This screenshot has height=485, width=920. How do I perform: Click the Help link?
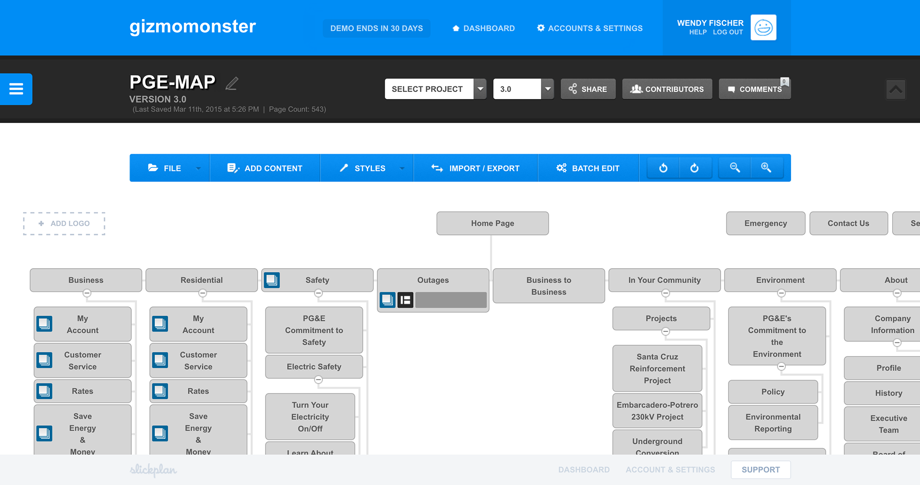(x=698, y=32)
